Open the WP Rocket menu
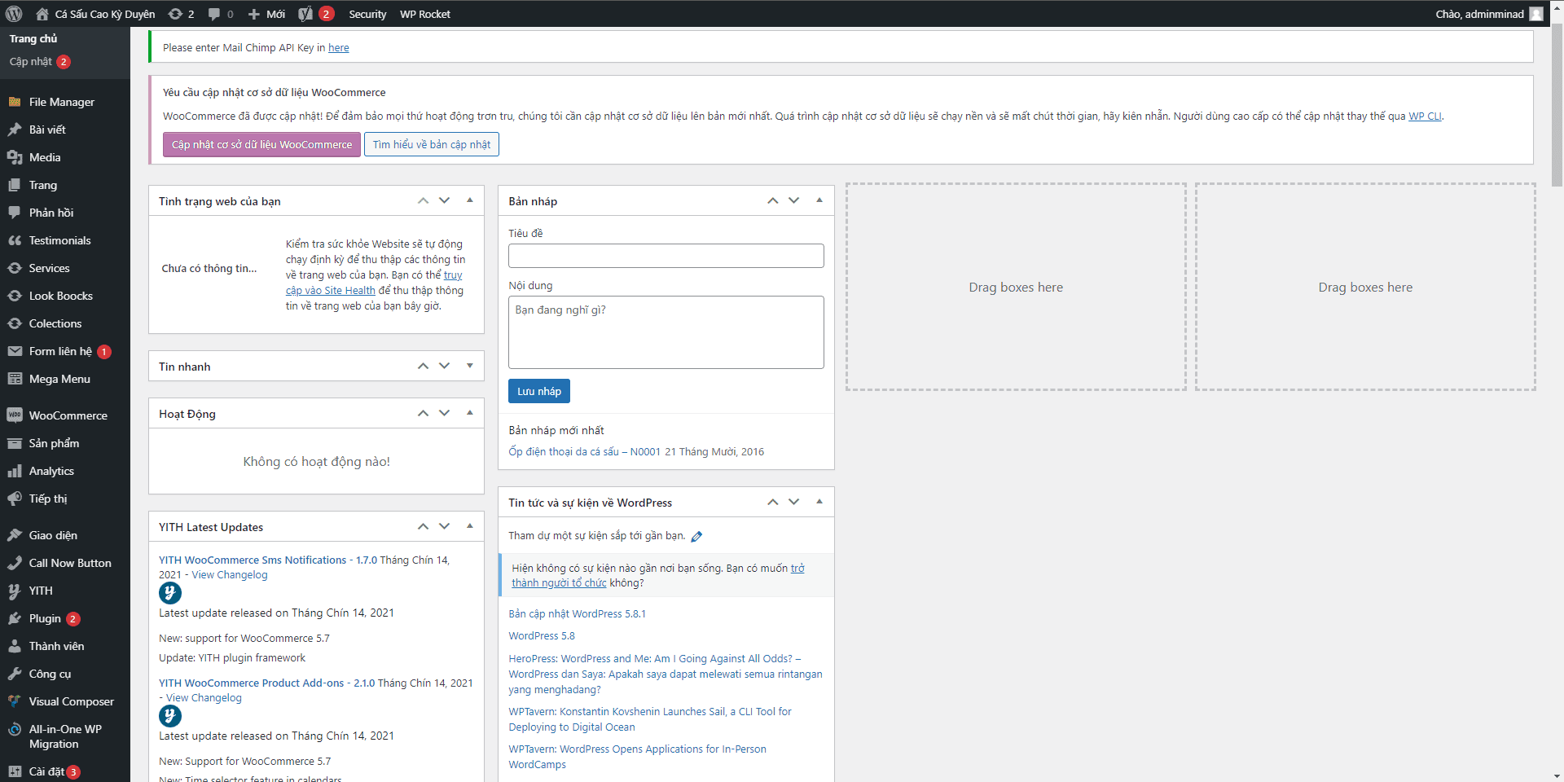 [424, 14]
